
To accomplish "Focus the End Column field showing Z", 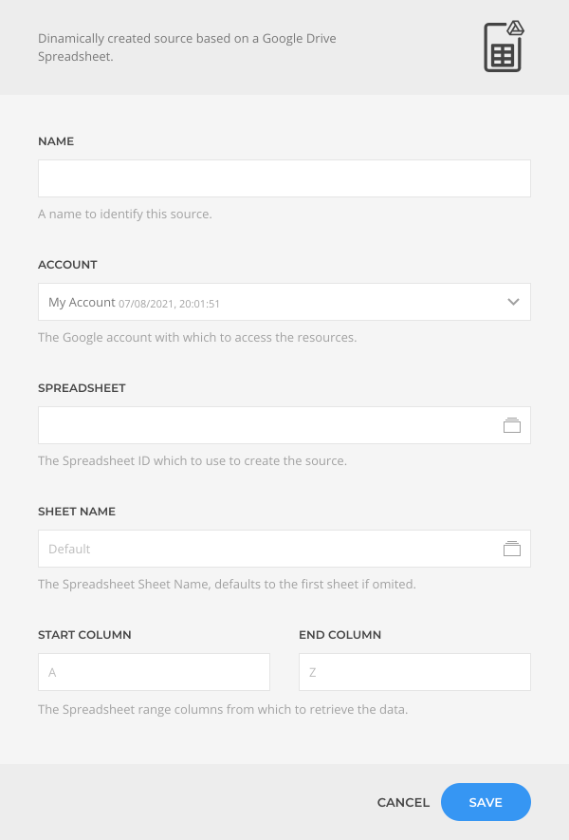I will coord(414,672).
